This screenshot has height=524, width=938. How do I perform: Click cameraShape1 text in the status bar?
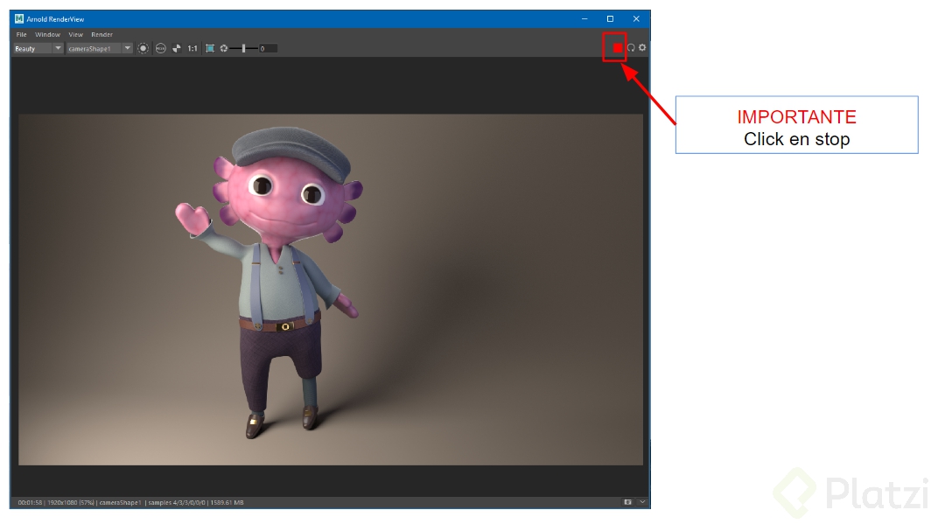(x=120, y=502)
